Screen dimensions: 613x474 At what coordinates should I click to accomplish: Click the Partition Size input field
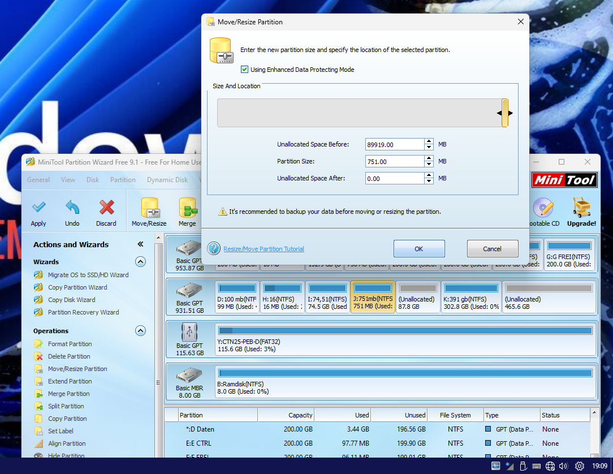click(395, 162)
